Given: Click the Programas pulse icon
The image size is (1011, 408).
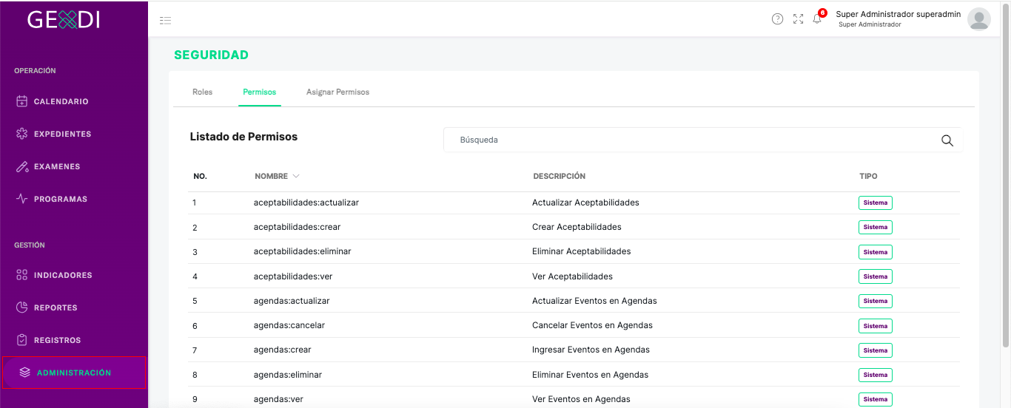Looking at the screenshot, I should pos(22,199).
